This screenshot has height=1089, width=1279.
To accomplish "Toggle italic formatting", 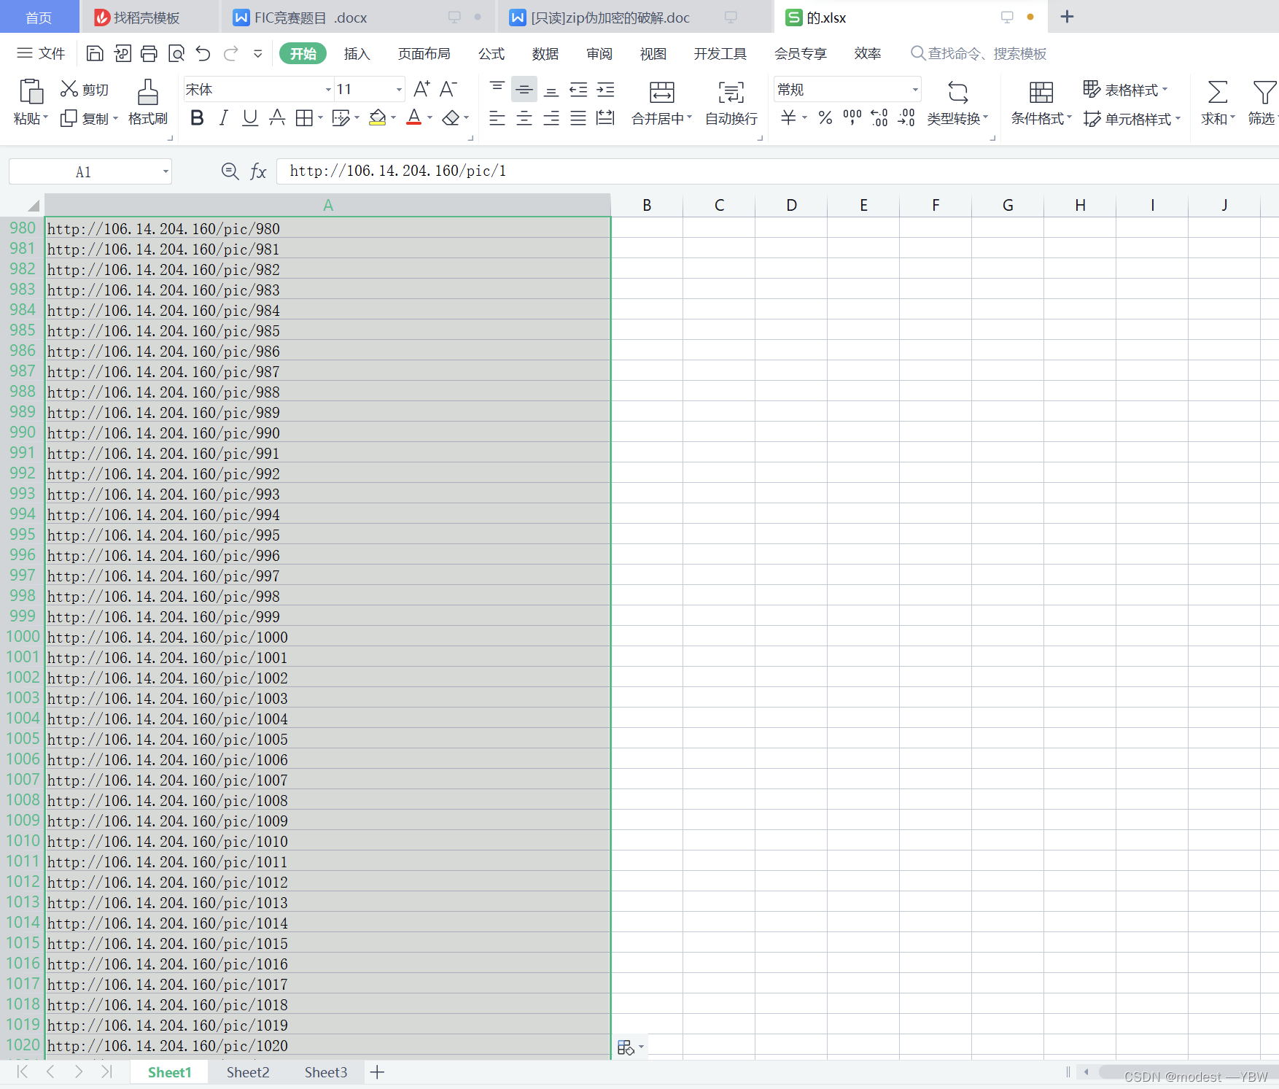I will click(224, 117).
